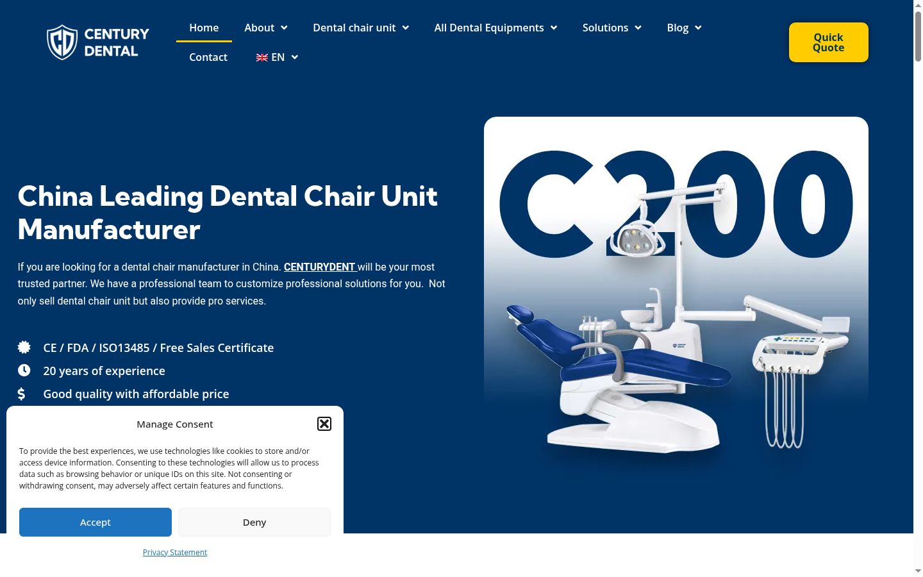The image size is (923, 577).
Task: Expand the About menu chevron
Action: pyautogui.click(x=284, y=28)
